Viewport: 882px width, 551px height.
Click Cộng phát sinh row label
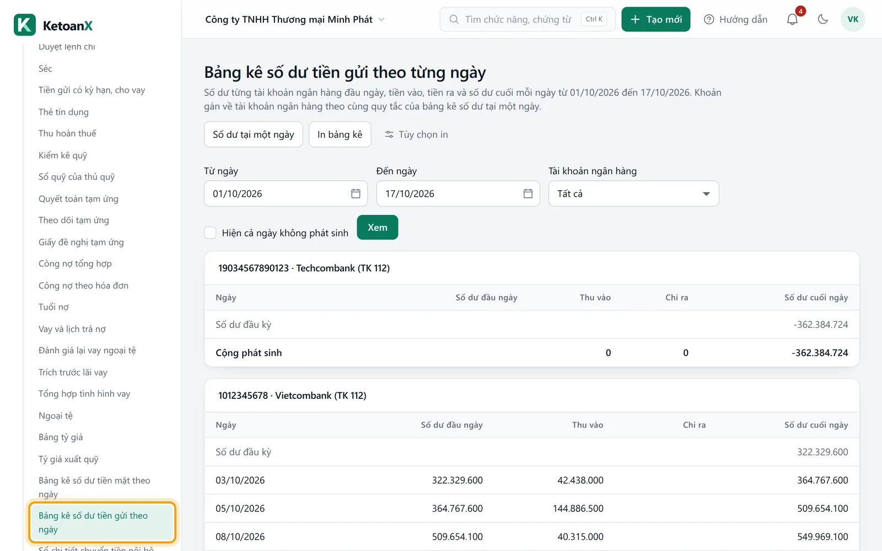[x=249, y=353]
